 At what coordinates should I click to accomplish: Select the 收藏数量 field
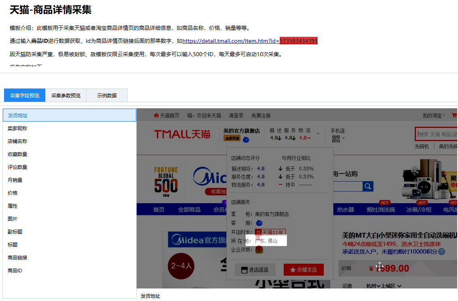70,154
